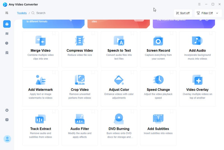The width and height of the screenshot is (224, 150).
Task: Open the Speed Change tool icon
Action: tap(158, 80)
